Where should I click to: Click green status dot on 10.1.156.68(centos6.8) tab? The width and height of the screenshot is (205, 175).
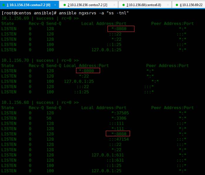(x=123, y=5)
